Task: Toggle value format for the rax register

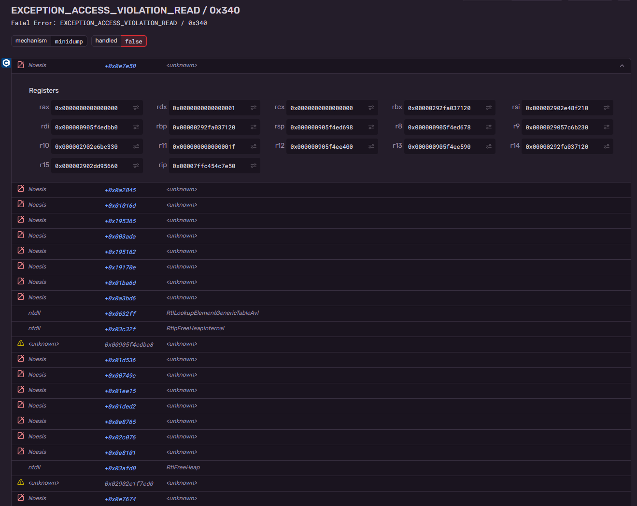Action: pos(136,108)
